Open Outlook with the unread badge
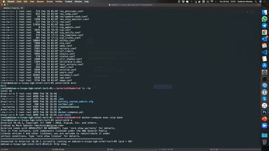Screen dimensions: 269x151 [x=264, y=39]
